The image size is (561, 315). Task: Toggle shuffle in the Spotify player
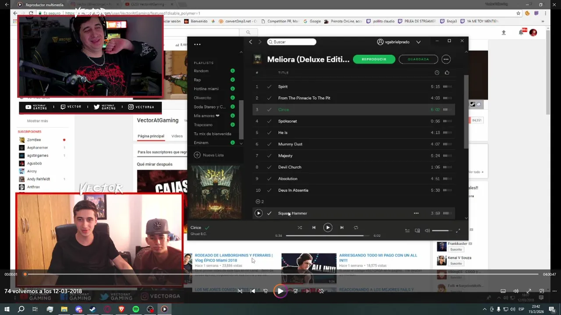tap(300, 227)
